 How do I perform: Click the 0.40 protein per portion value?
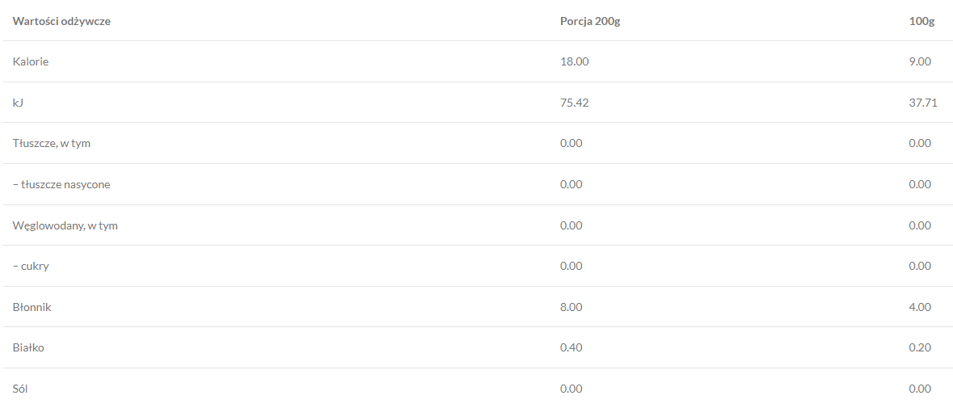(571, 347)
